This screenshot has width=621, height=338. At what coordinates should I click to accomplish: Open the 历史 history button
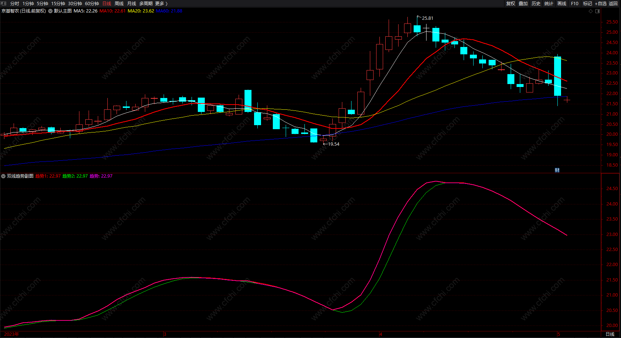(536, 4)
